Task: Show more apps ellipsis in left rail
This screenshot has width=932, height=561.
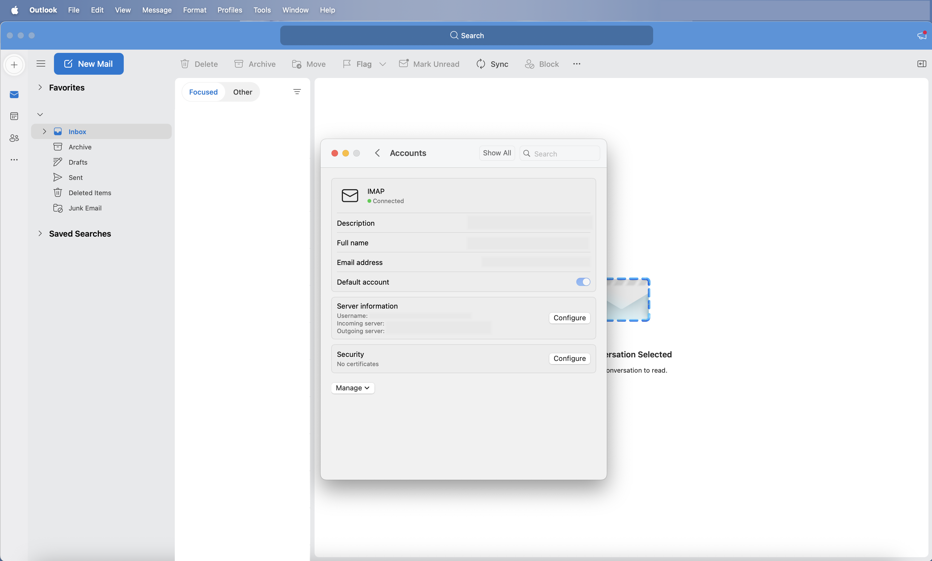Action: point(14,160)
